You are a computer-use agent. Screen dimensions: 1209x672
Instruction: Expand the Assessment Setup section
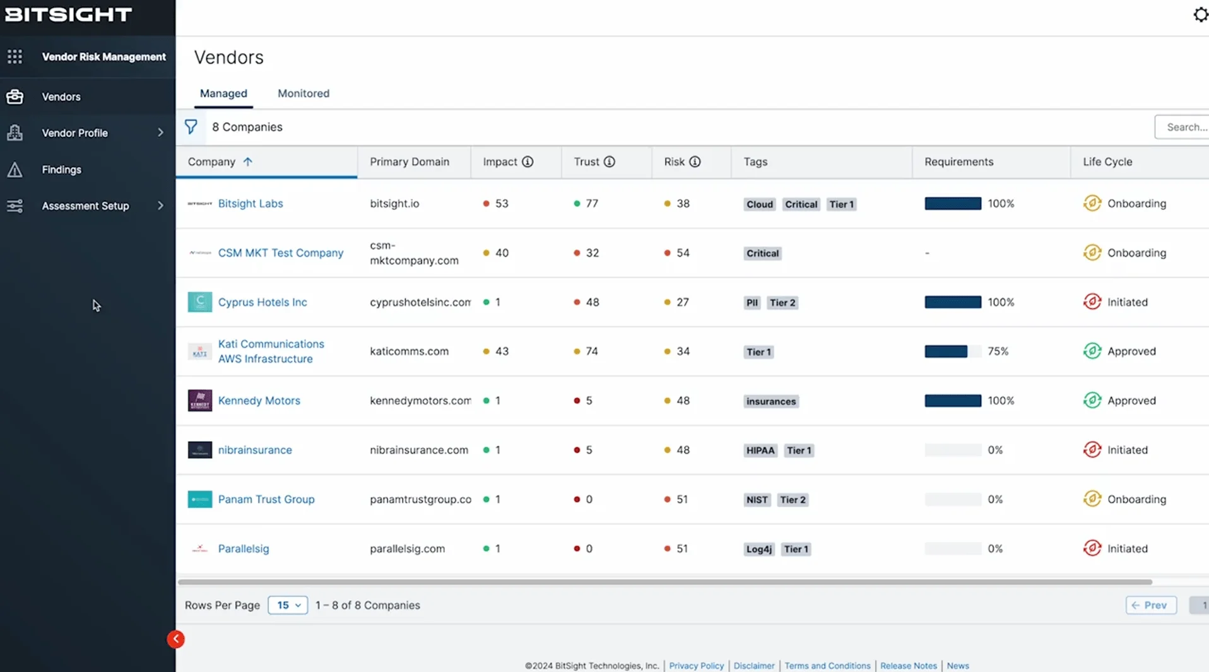[x=160, y=205]
